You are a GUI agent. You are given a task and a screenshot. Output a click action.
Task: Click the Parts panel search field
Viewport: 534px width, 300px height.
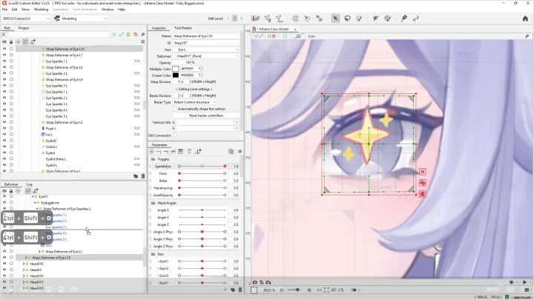(x=59, y=34)
